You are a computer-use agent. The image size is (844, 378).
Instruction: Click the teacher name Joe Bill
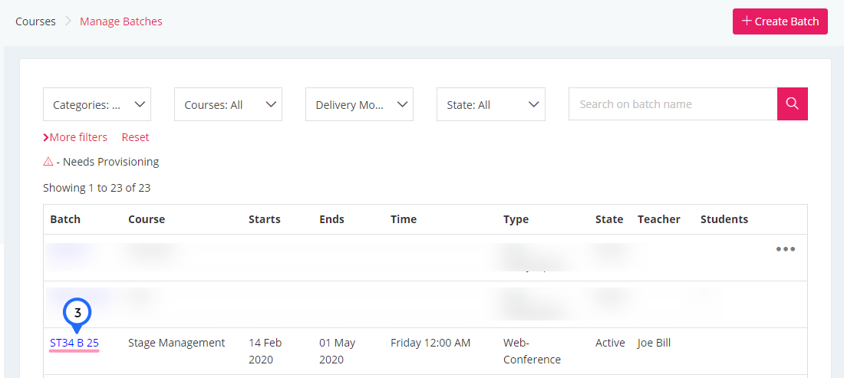(x=654, y=343)
